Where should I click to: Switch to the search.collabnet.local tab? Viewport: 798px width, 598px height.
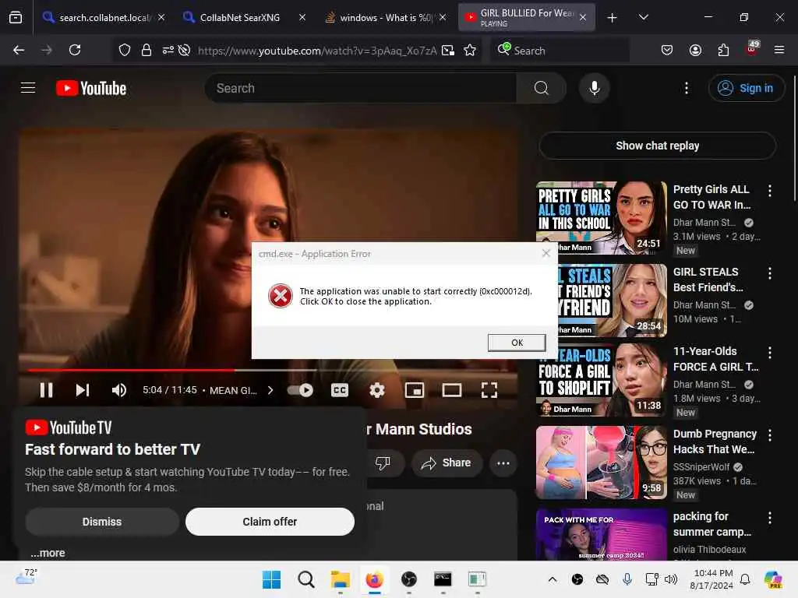[x=104, y=17]
